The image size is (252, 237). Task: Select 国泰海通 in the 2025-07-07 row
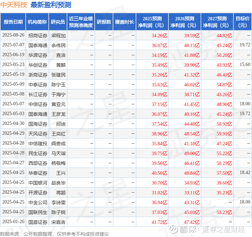(x=38, y=45)
